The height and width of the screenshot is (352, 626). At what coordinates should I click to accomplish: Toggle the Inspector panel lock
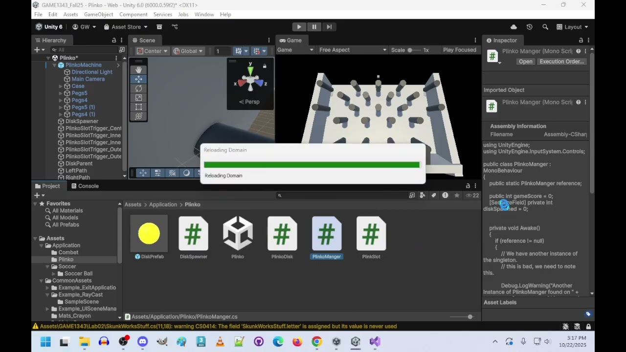click(x=581, y=40)
